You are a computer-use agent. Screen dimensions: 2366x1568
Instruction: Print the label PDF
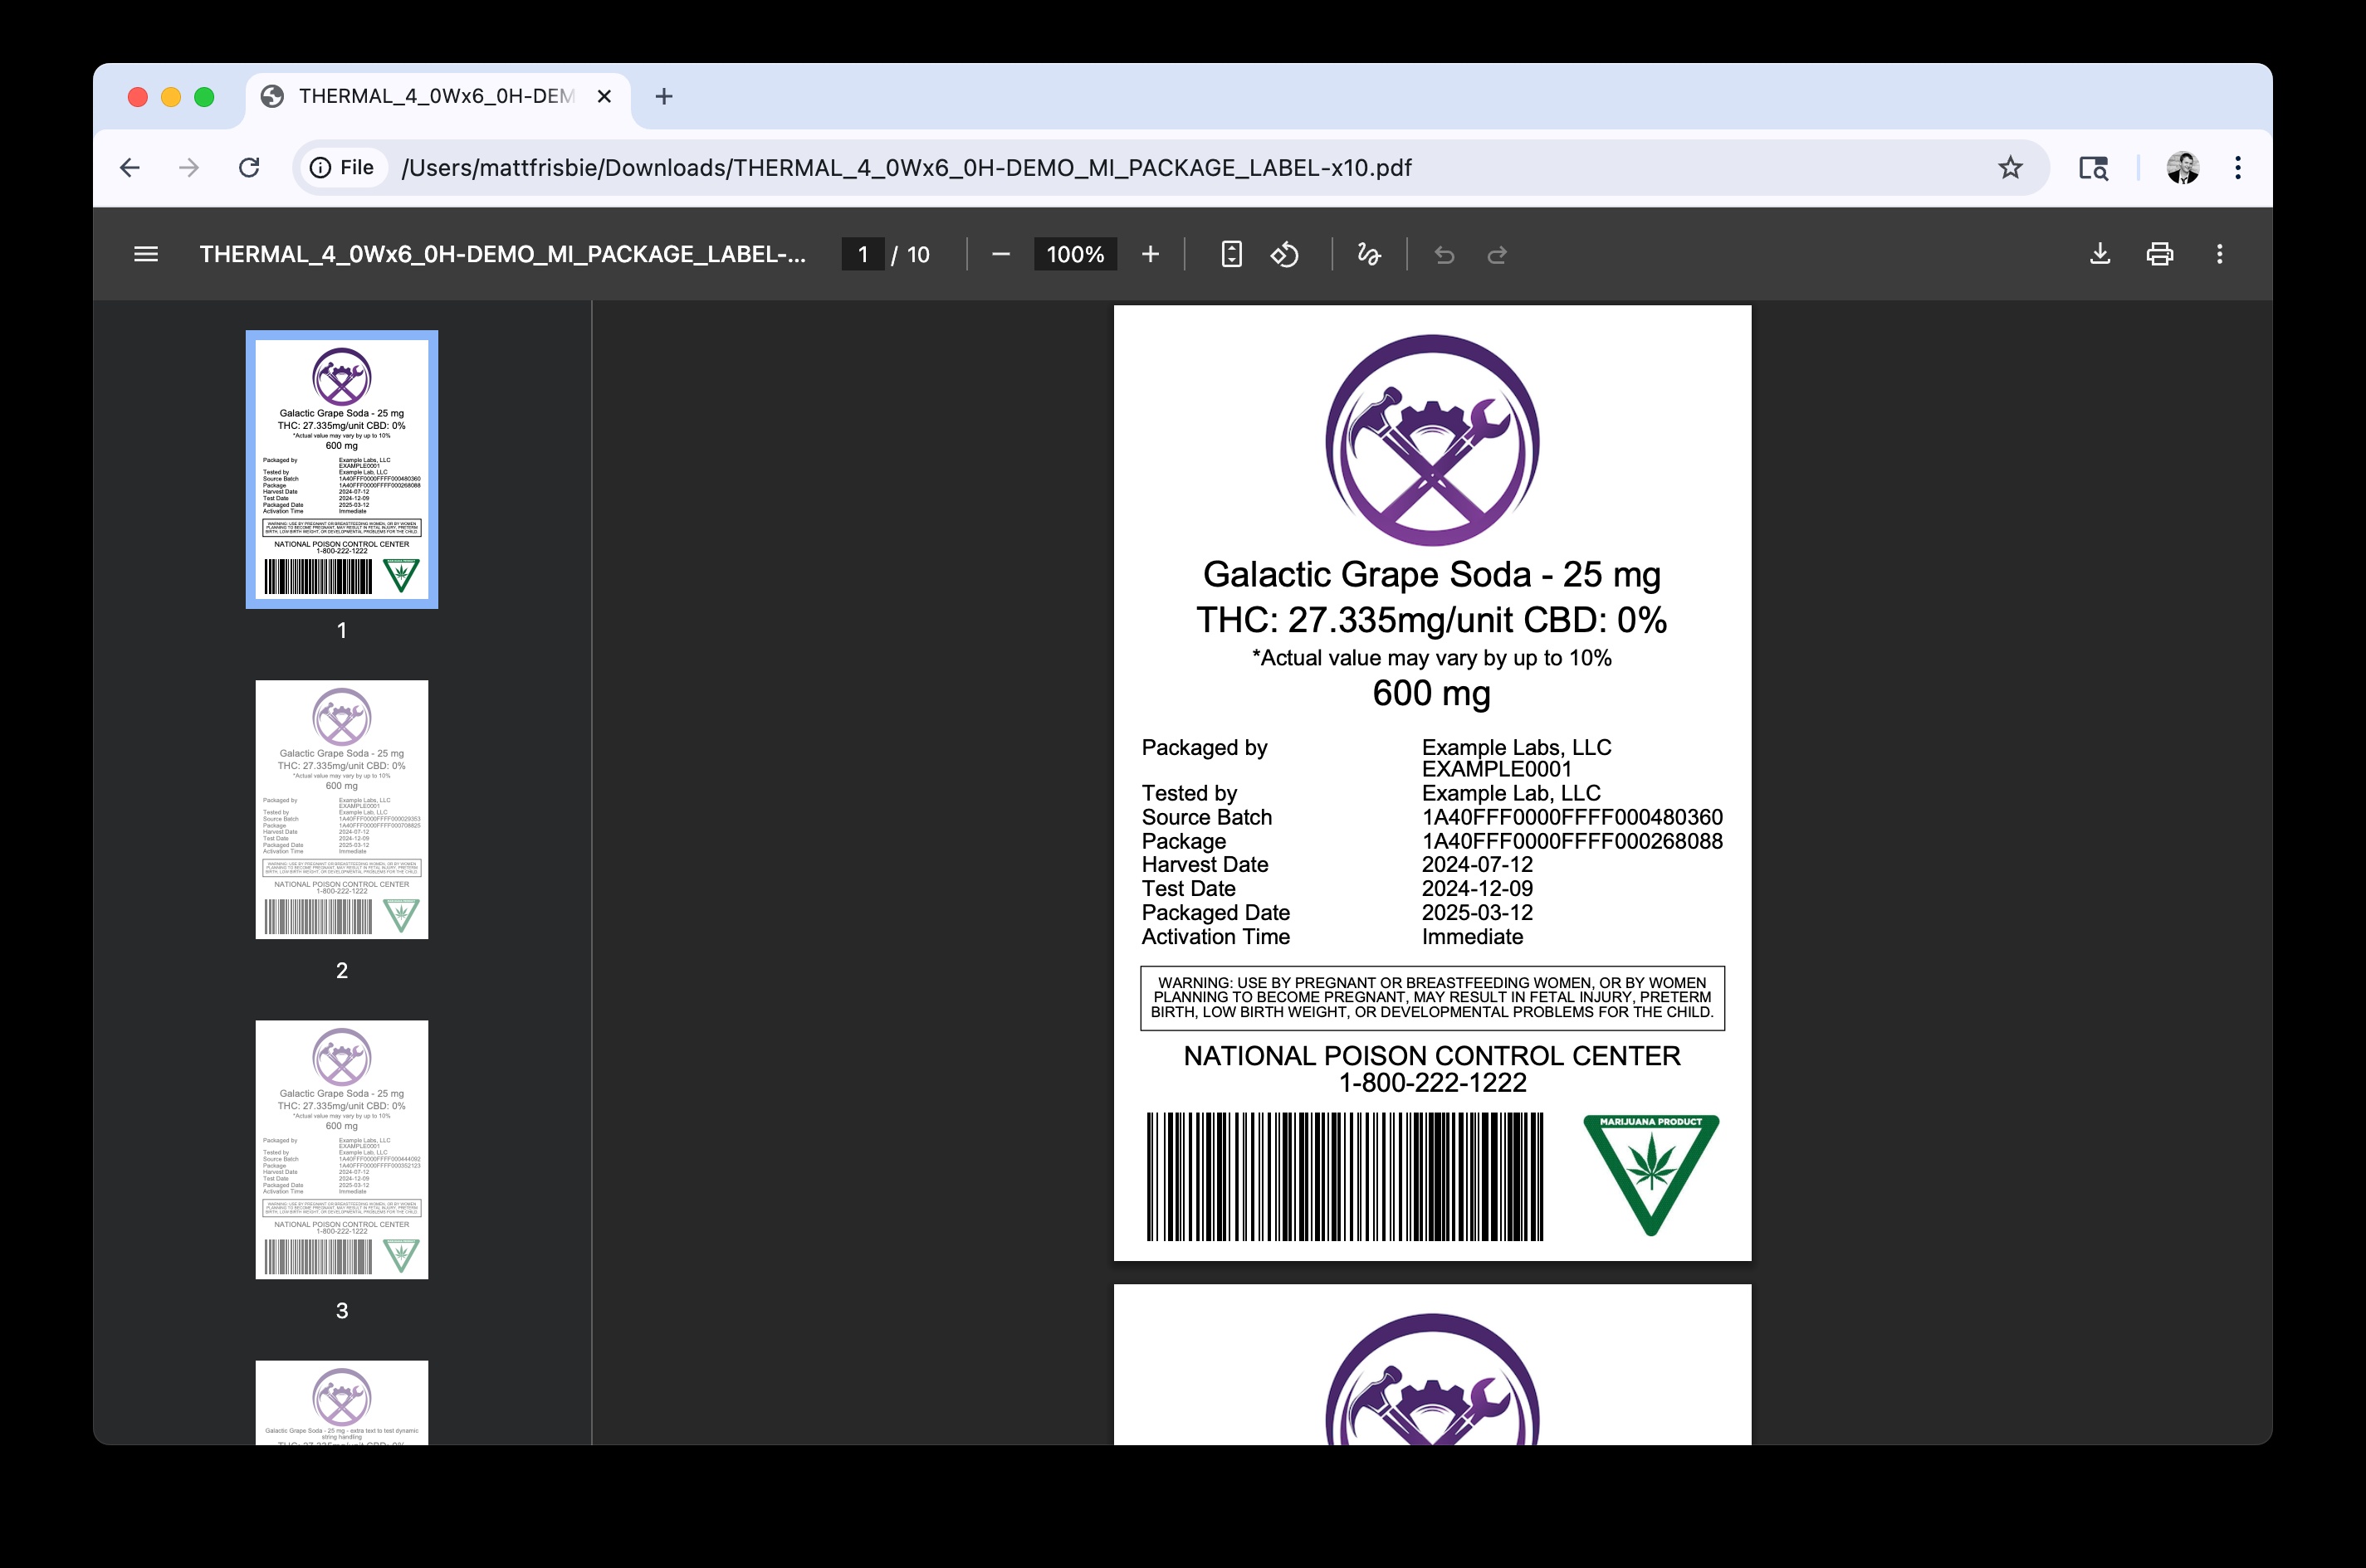coord(2160,254)
